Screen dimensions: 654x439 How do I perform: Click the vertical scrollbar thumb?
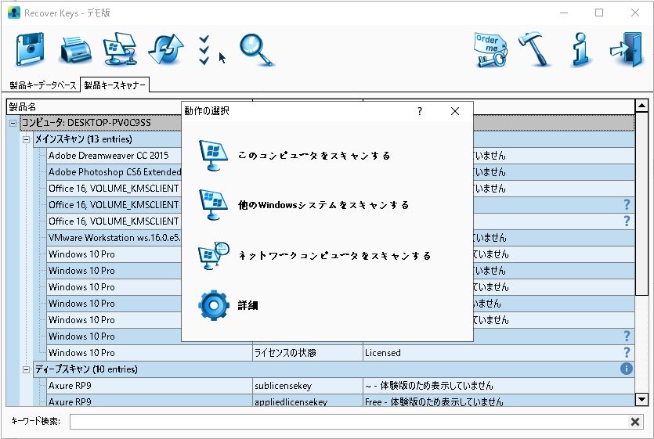[641, 204]
